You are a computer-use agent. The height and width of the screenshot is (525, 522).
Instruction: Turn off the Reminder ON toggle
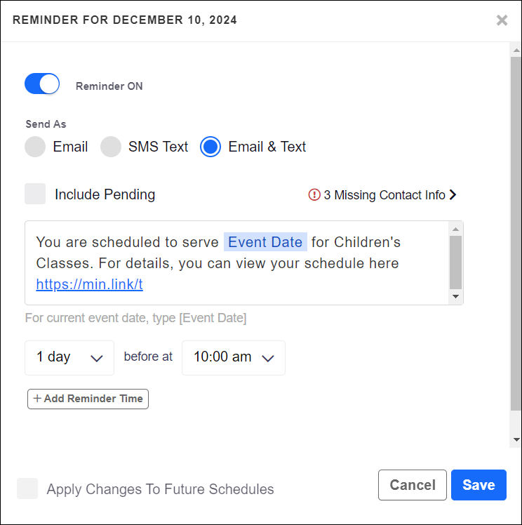(x=42, y=84)
